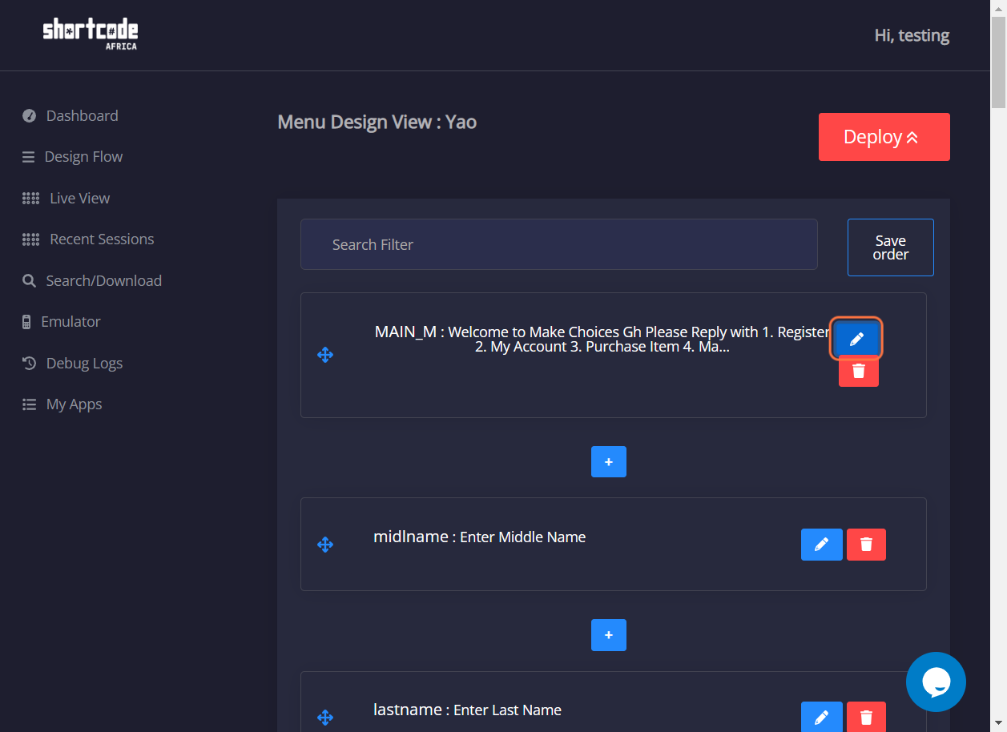The height and width of the screenshot is (732, 1007).
Task: Click Save order button
Action: (x=891, y=247)
